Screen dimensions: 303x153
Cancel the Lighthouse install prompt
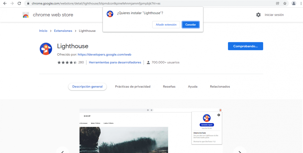tap(191, 25)
